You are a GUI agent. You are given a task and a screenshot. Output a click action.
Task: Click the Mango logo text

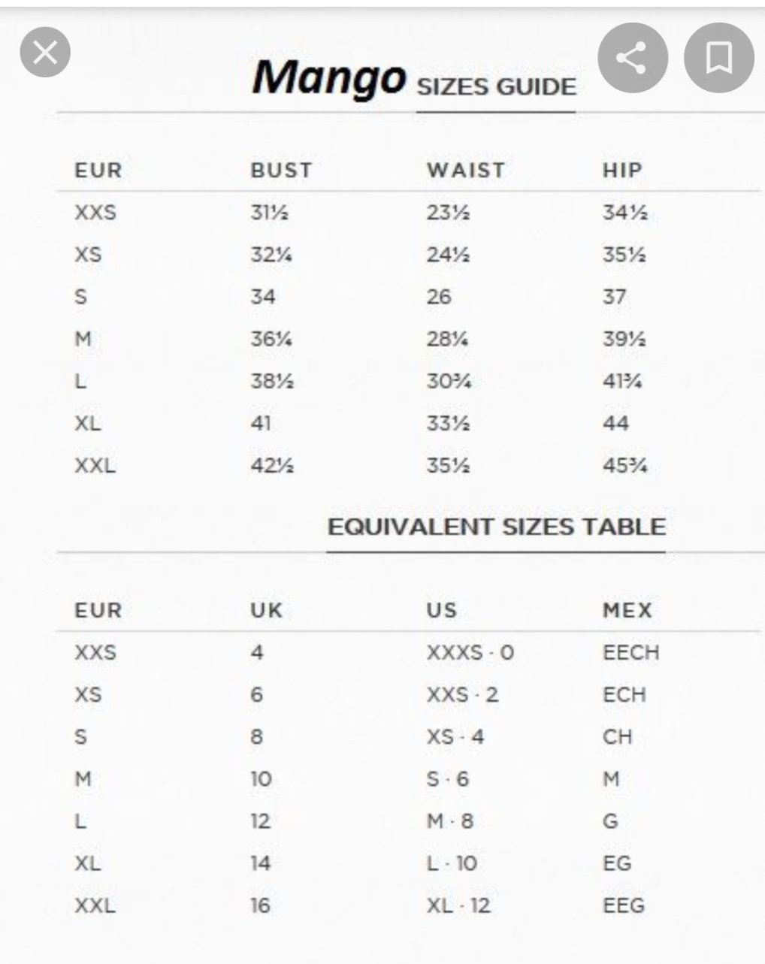328,77
